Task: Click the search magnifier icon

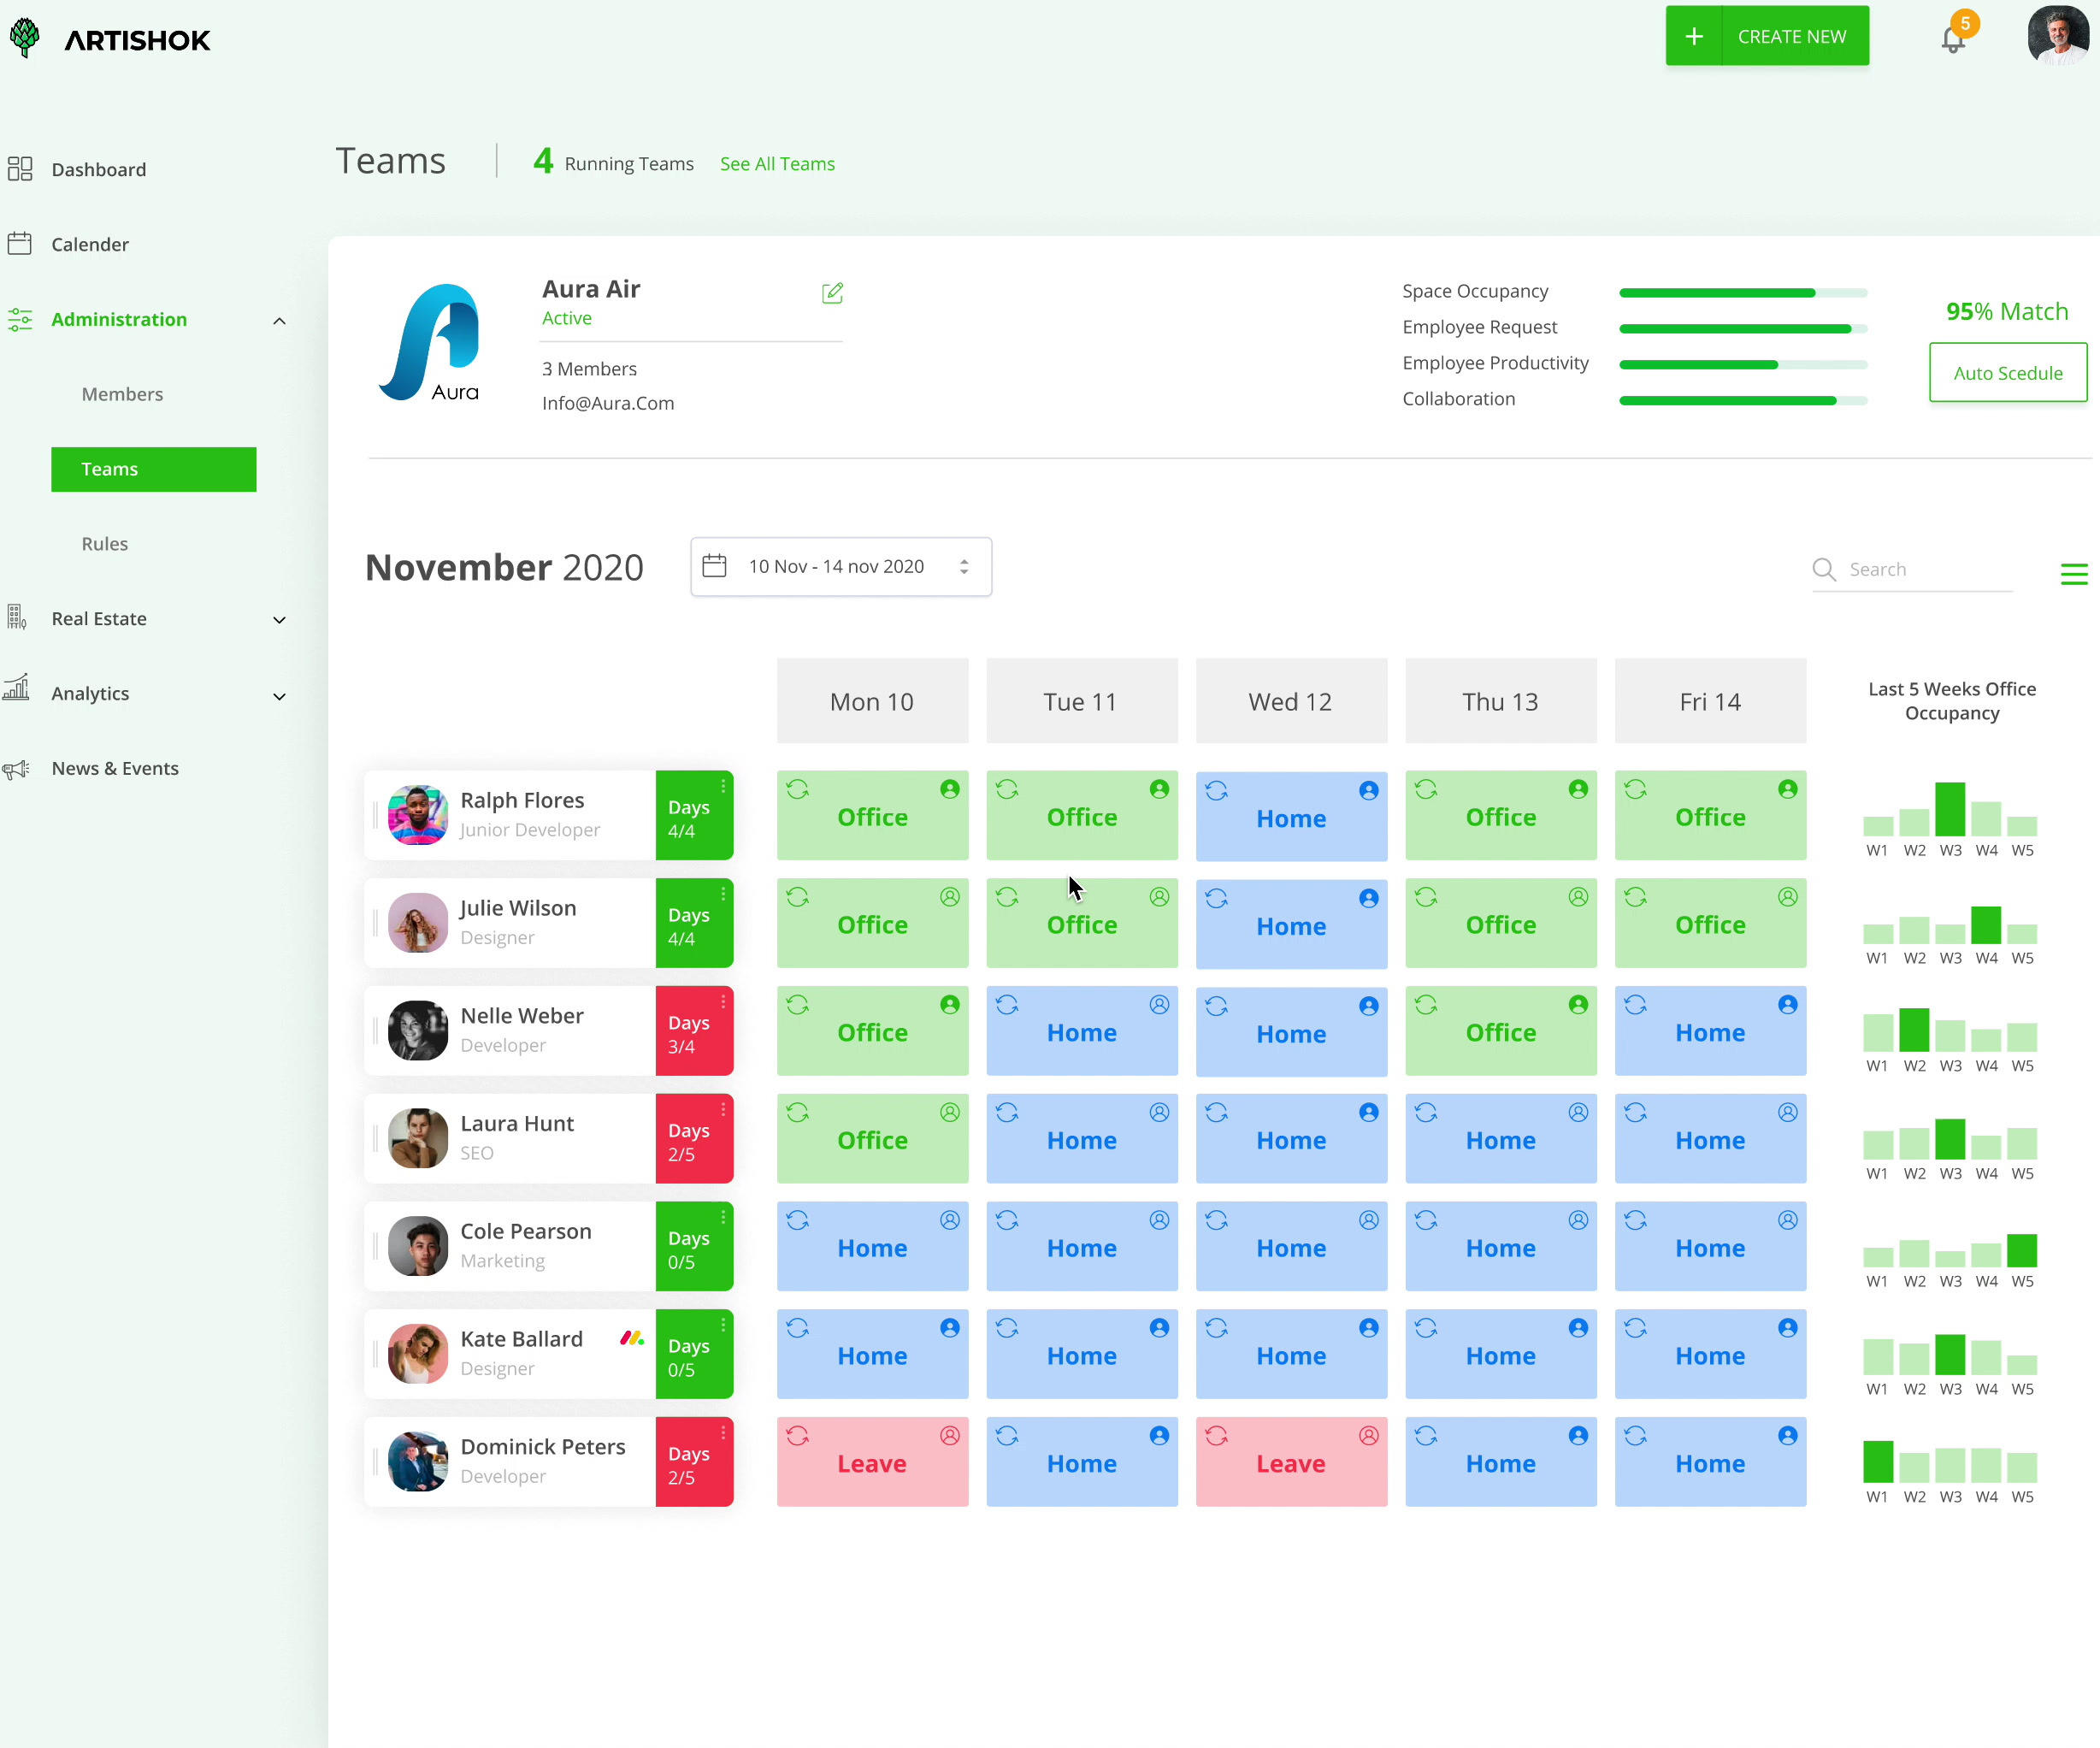Action: [1824, 569]
